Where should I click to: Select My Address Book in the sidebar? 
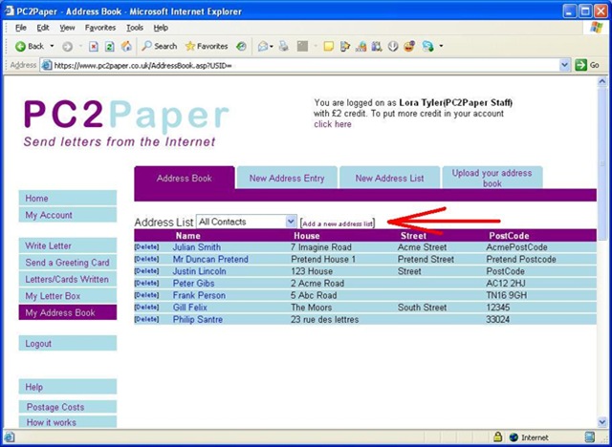(68, 312)
